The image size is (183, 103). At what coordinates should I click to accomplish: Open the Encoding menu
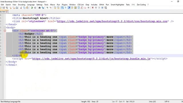pyautogui.click(x=22, y=5)
